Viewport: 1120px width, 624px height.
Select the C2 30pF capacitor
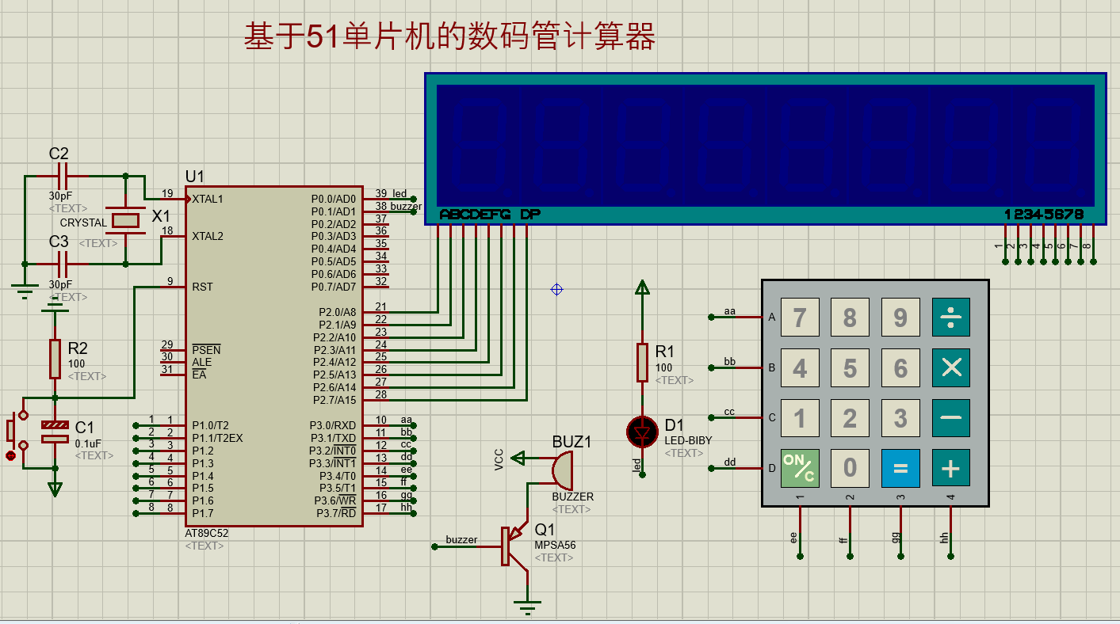(x=62, y=176)
